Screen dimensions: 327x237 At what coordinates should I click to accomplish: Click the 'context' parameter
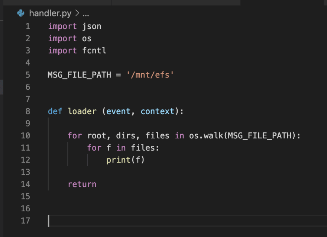pyautogui.click(x=158, y=111)
